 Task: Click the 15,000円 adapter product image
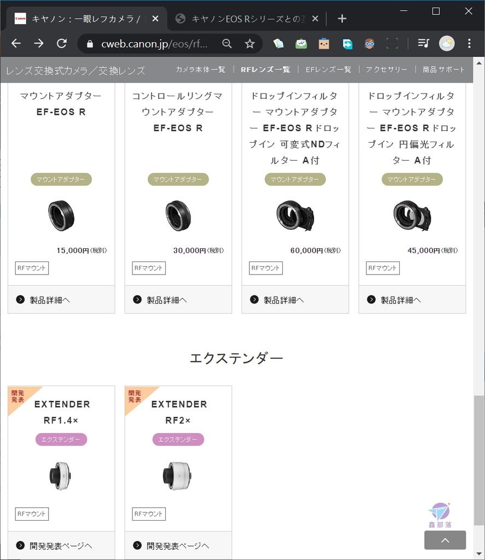click(61, 215)
